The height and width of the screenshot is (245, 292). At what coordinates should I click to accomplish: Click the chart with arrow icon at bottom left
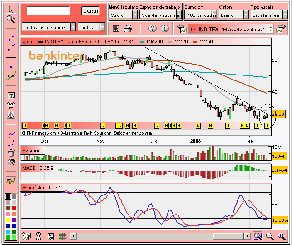coord(26,236)
